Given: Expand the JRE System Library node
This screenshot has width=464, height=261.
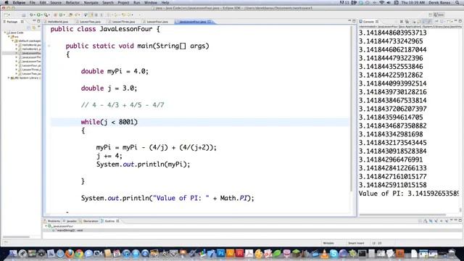Looking at the screenshot, I should 9,78.
